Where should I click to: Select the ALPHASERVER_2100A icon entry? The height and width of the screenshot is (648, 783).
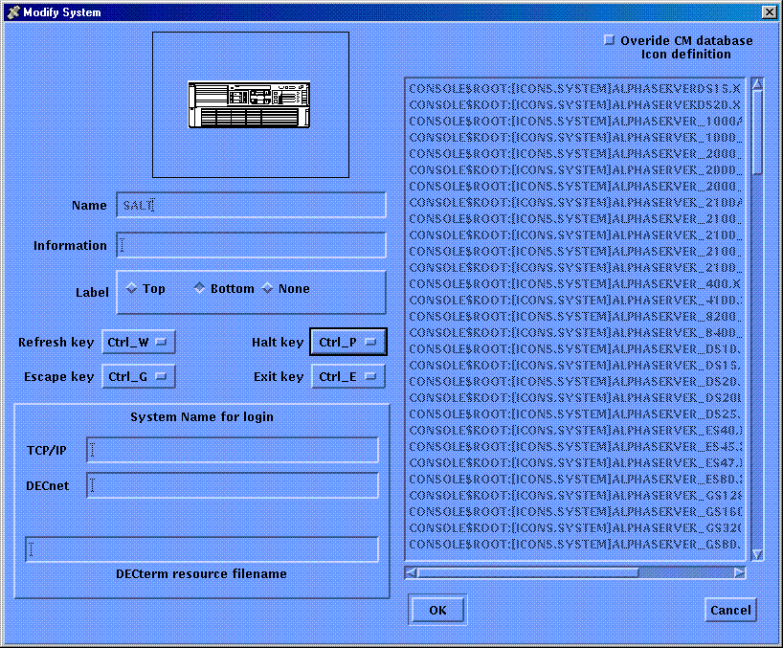(x=574, y=202)
